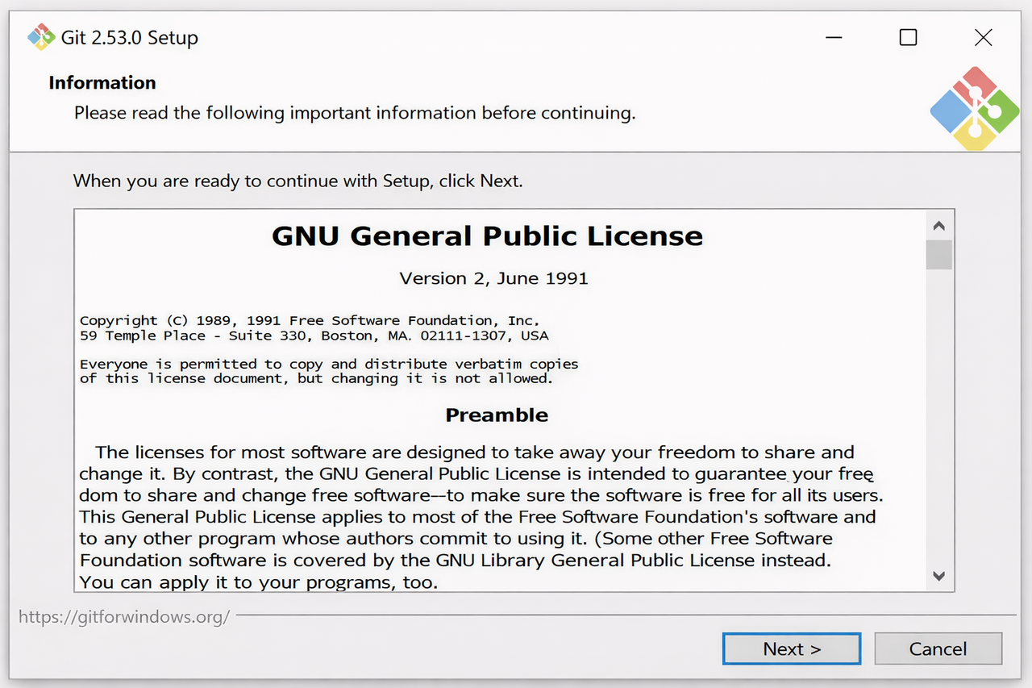Click the Git 2.53.0 Setup title text
This screenshot has height=688, width=1032.
[130, 38]
